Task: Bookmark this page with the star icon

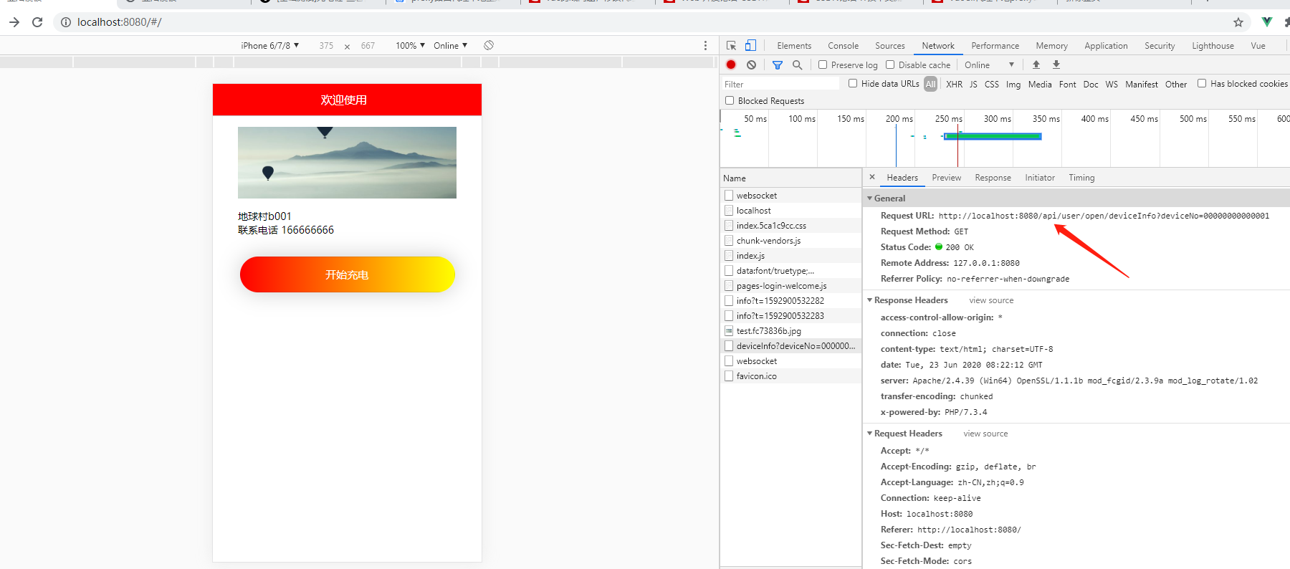Action: [1238, 22]
